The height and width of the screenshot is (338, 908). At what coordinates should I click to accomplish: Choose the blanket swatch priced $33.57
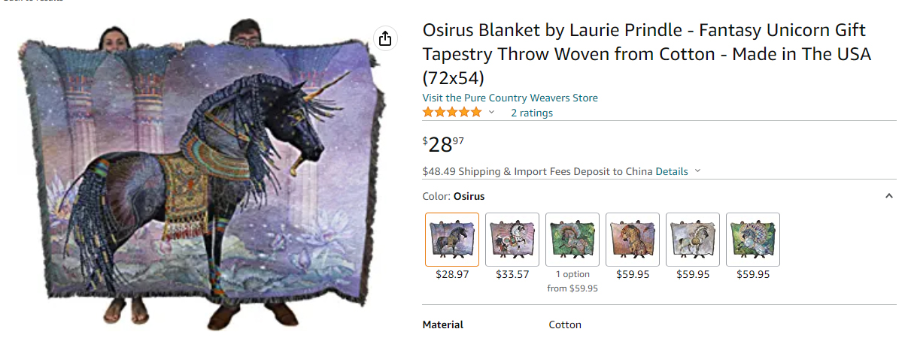point(512,240)
